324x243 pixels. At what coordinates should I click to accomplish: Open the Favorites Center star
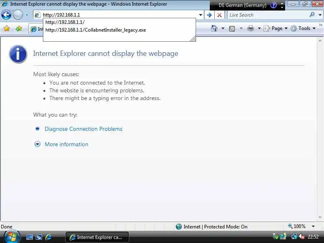(6, 28)
